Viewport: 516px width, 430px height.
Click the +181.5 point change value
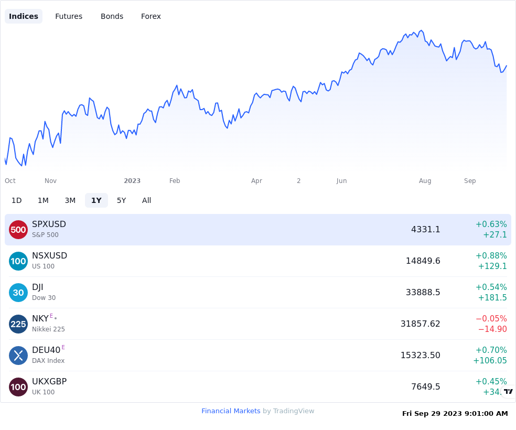coord(492,298)
